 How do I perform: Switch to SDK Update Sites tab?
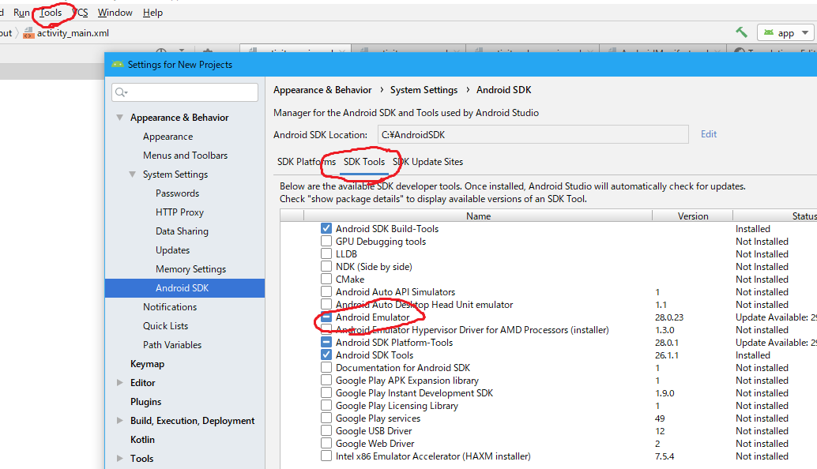[427, 162]
